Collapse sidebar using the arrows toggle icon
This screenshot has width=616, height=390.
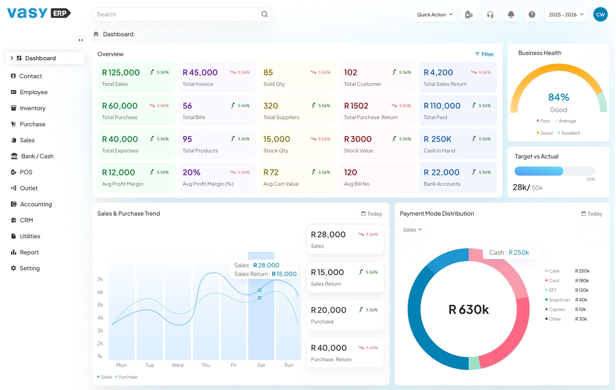81,40
